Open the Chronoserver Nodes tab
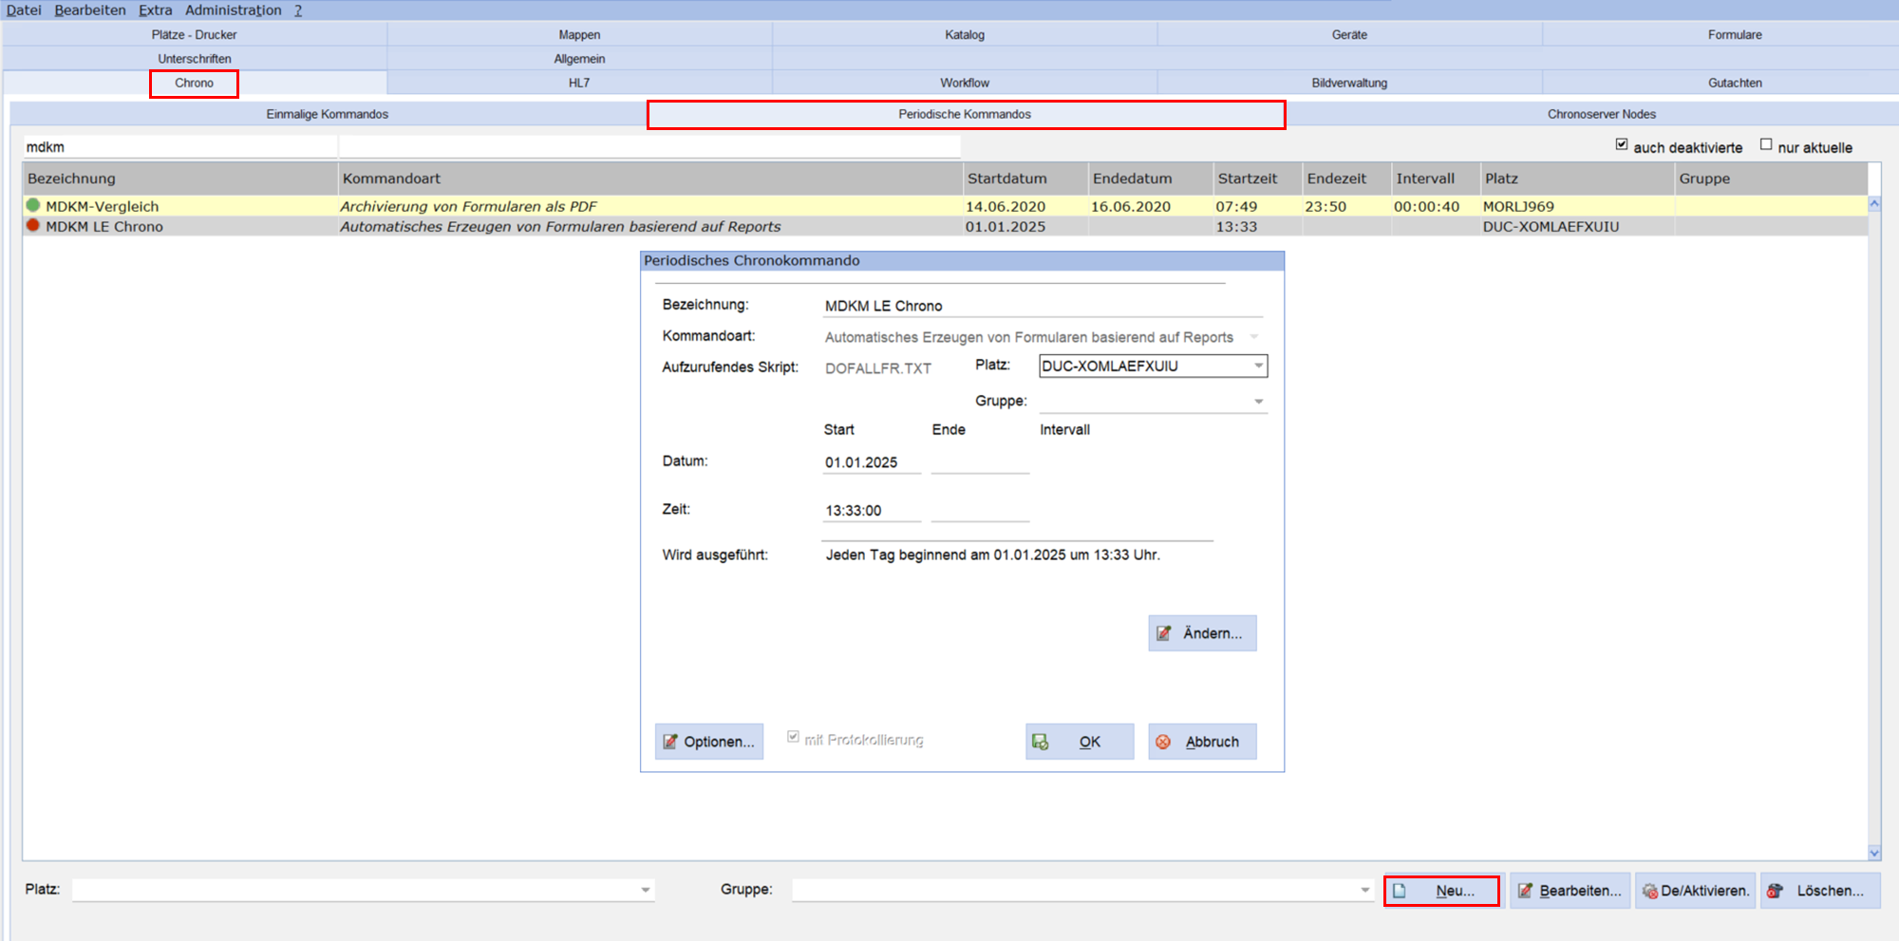This screenshot has height=941, width=1899. pos(1601,114)
